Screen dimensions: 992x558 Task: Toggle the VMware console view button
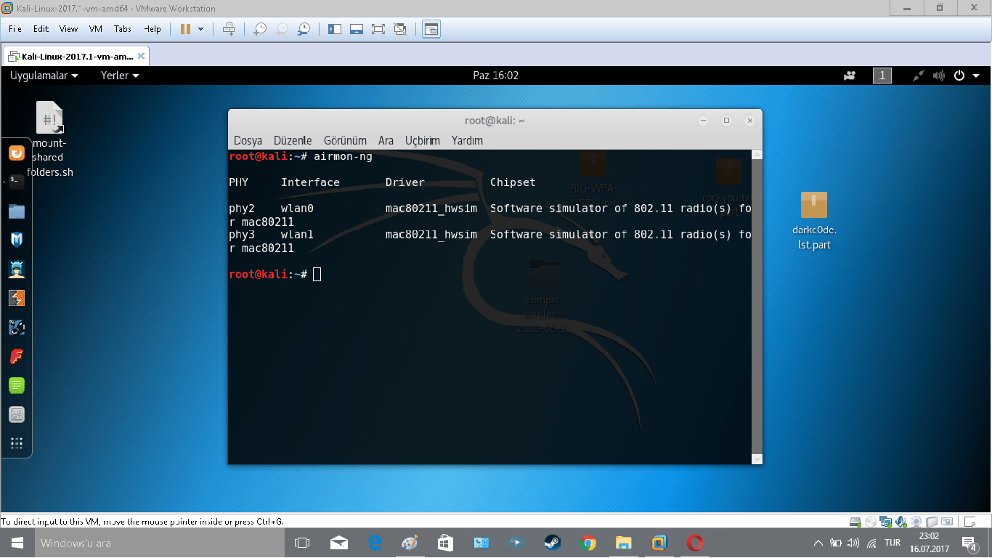[x=431, y=29]
